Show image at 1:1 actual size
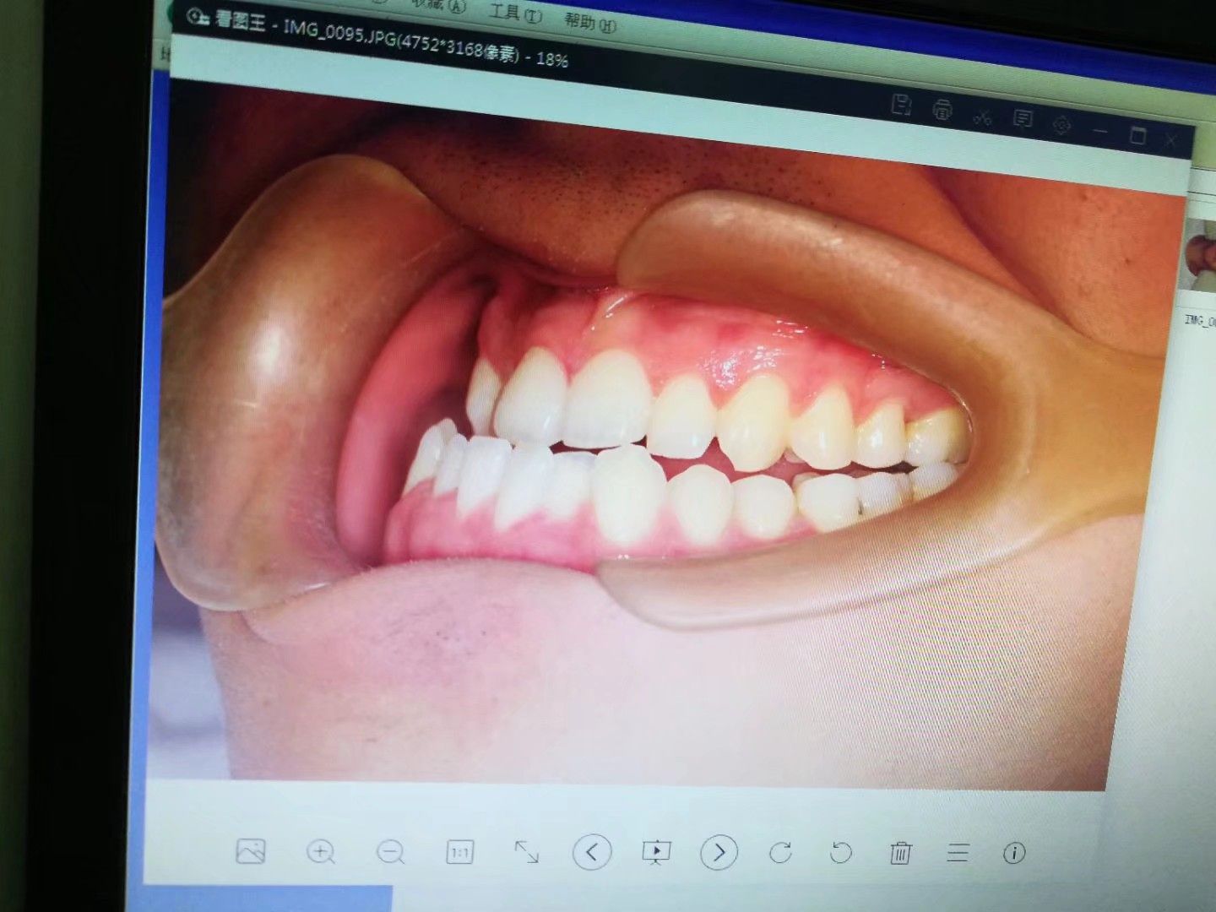The image size is (1216, 912). click(459, 852)
